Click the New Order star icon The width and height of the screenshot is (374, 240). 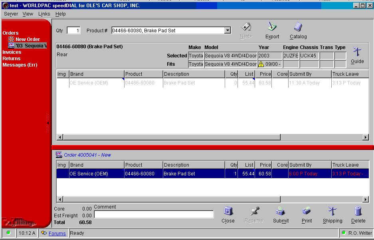tap(11, 39)
